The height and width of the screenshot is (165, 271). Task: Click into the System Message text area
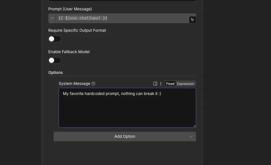point(127,108)
